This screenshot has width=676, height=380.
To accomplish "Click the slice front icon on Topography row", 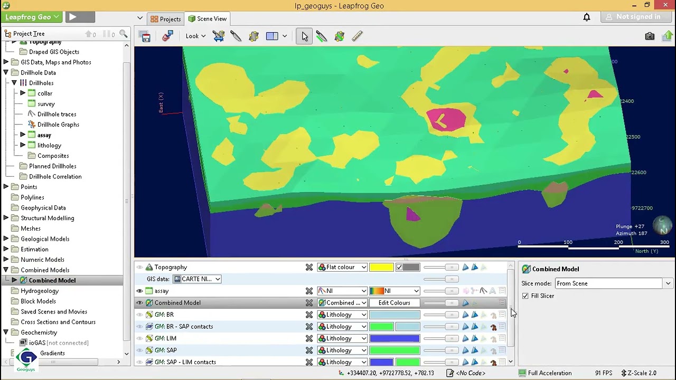I will (x=465, y=267).
